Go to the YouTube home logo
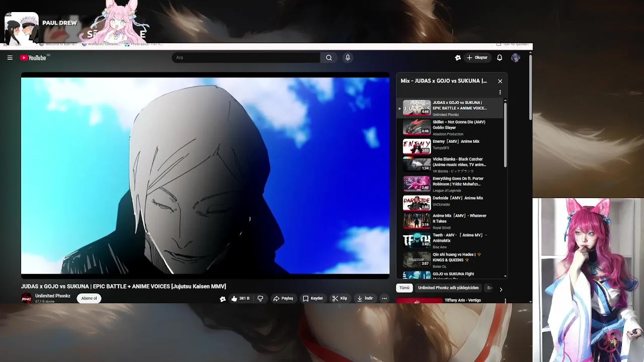 (x=33, y=58)
